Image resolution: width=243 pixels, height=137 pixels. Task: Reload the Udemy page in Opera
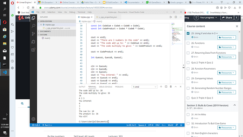click(x=28, y=8)
